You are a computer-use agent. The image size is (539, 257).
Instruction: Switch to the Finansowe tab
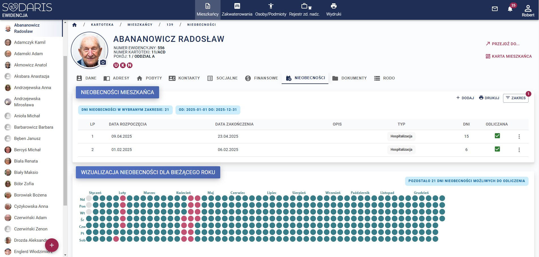tap(262, 78)
